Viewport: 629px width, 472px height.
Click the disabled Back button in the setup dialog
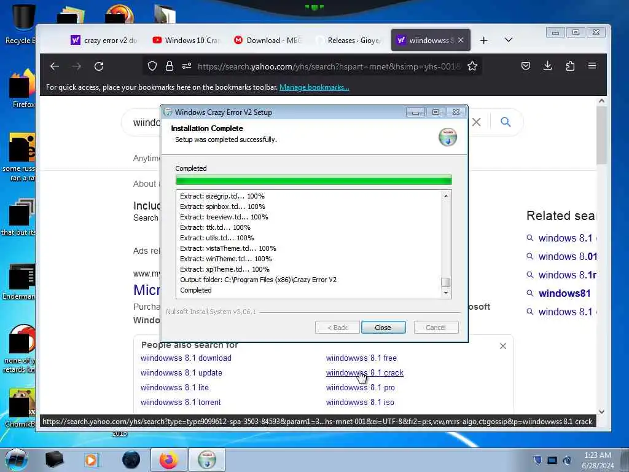tap(337, 328)
